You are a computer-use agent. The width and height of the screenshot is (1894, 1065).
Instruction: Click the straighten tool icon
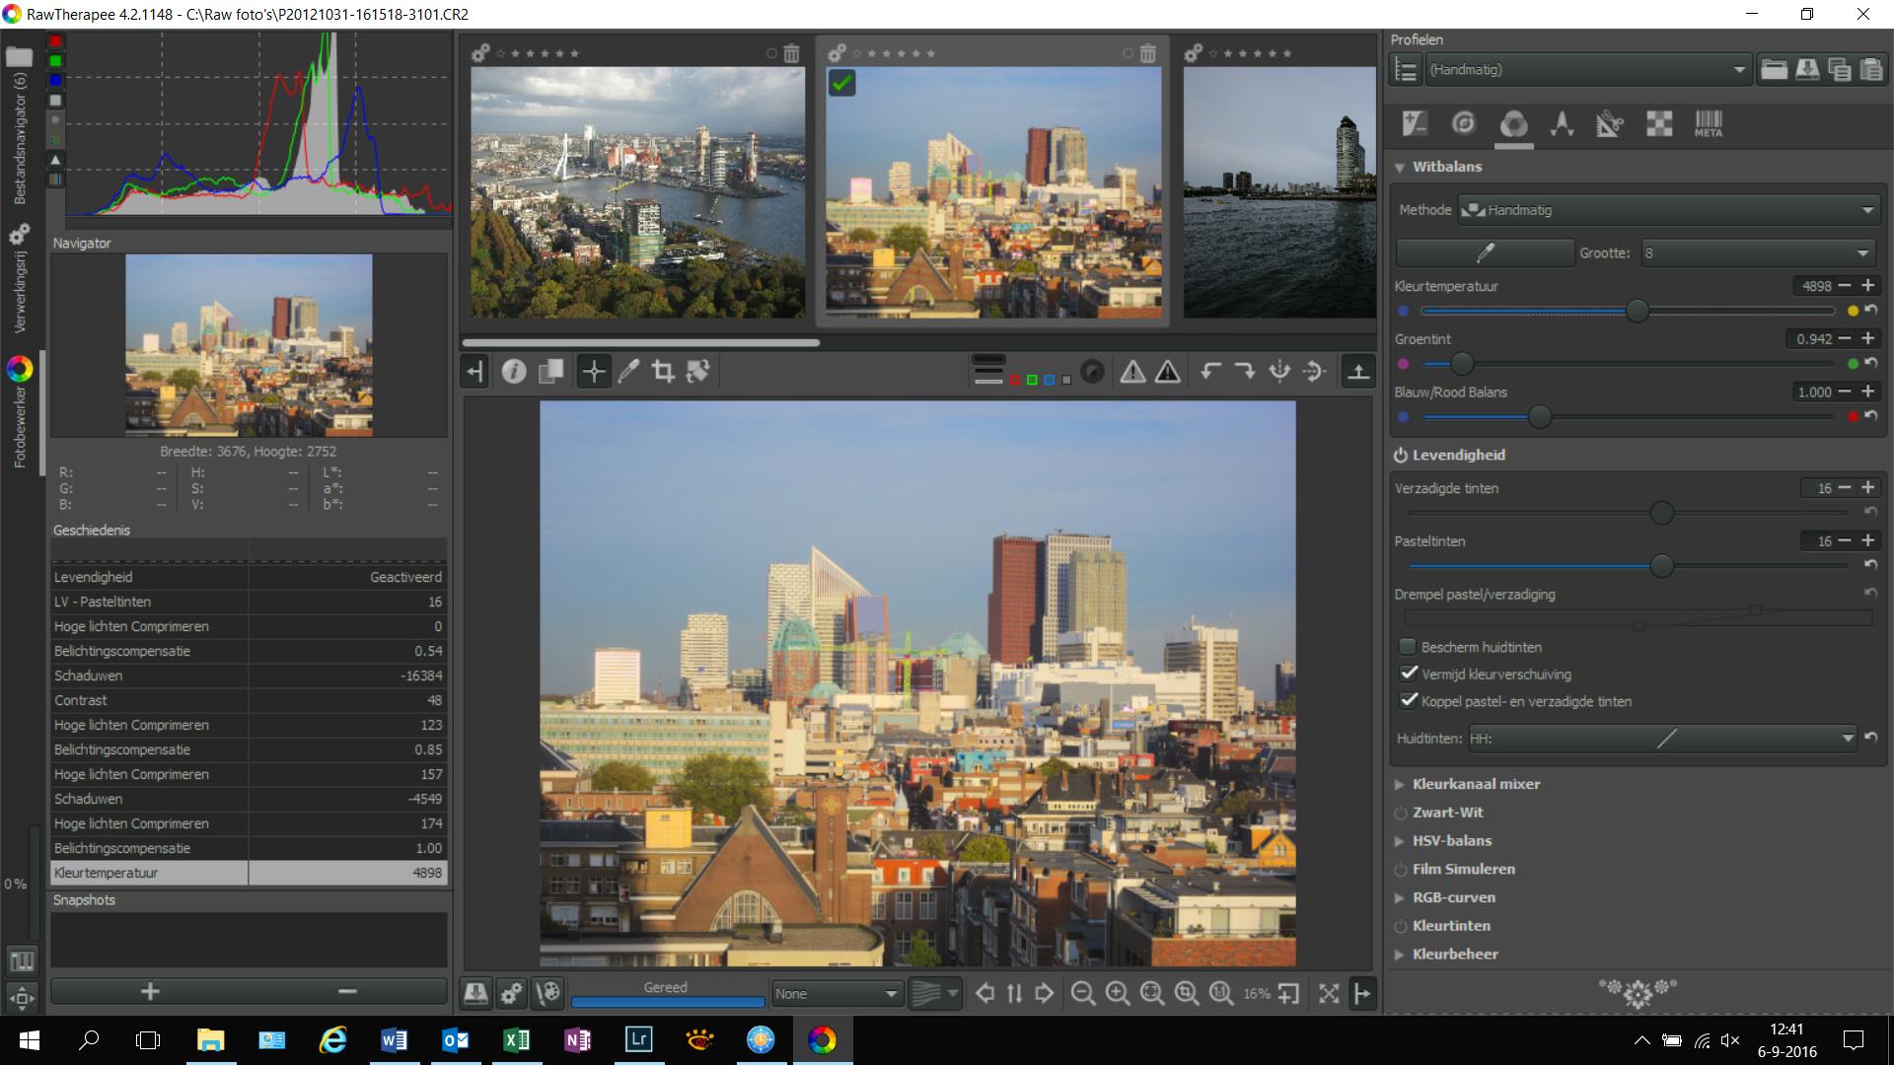[x=698, y=372]
